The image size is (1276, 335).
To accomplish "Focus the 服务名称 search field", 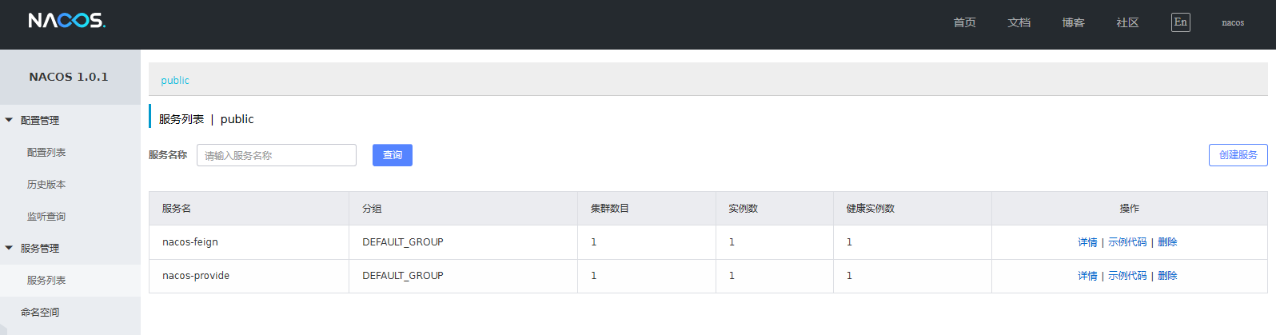I will pyautogui.click(x=276, y=155).
